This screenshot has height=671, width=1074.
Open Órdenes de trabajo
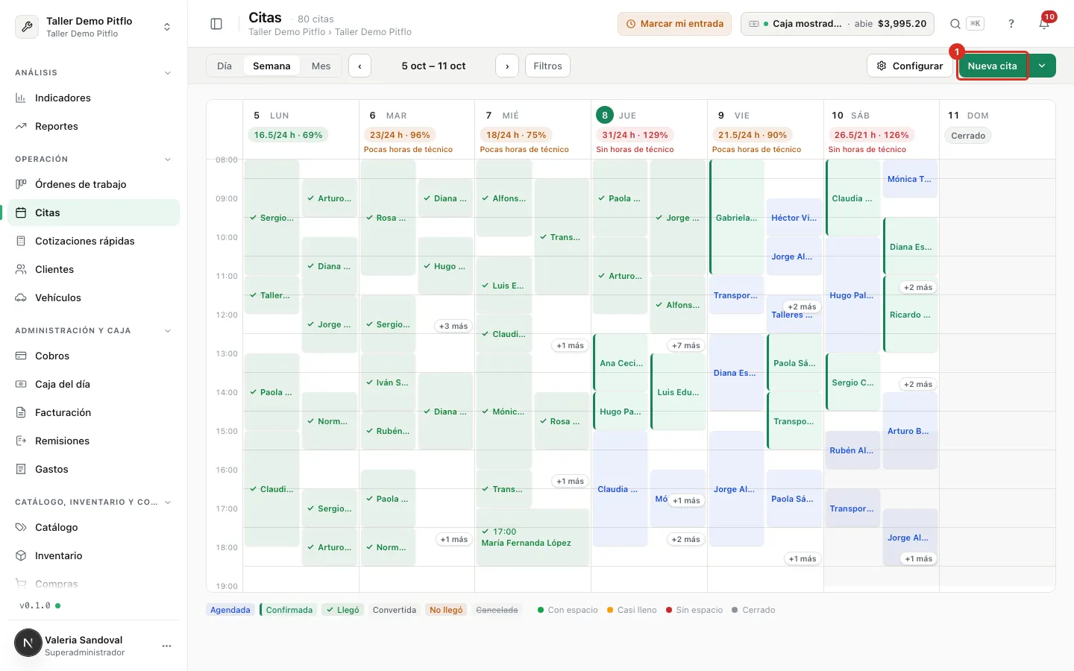pos(93,184)
